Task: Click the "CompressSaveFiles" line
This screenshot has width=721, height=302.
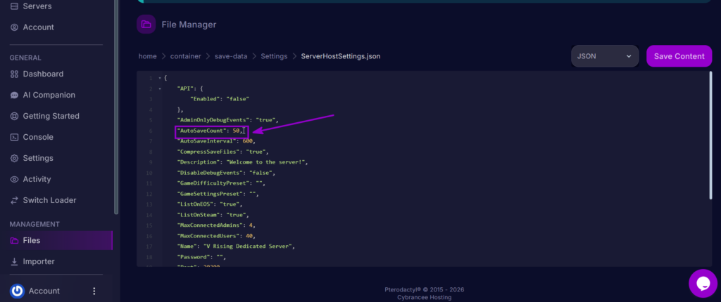Action: [x=222, y=152]
